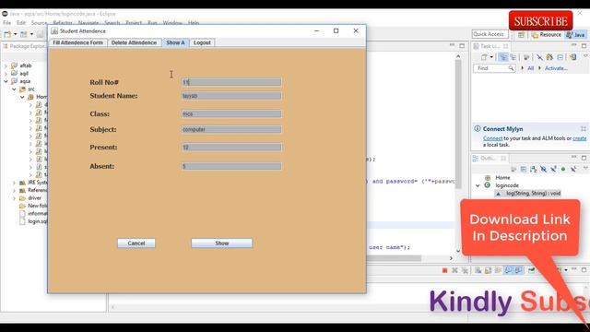This screenshot has height=332, width=590.
Task: Click the create local task link
Action: point(579,138)
